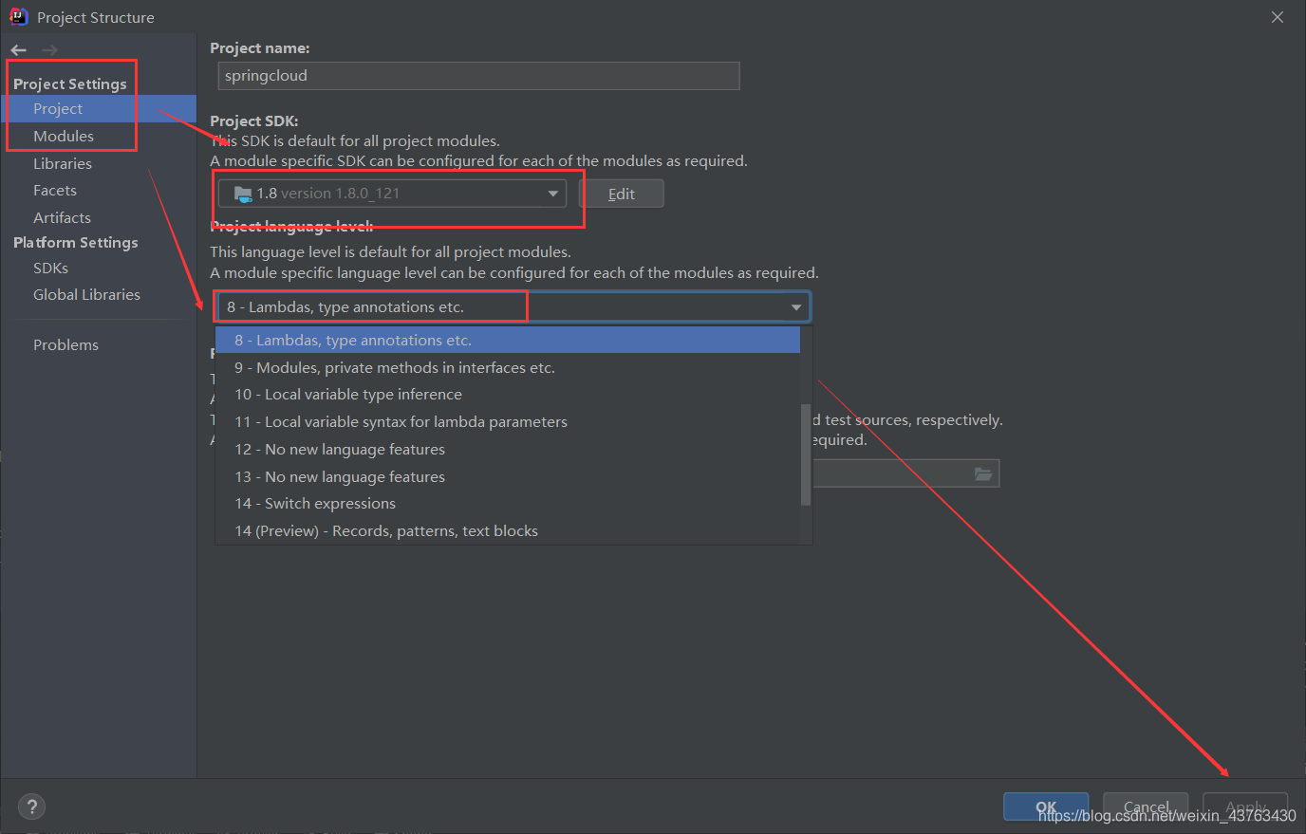This screenshot has height=834, width=1306.
Task: Click the Cancel button
Action: point(1146,806)
